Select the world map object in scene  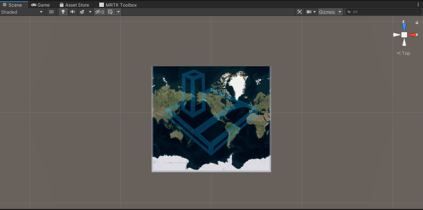(211, 119)
